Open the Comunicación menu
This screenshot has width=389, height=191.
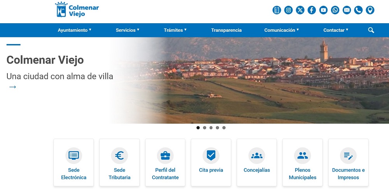[281, 30]
